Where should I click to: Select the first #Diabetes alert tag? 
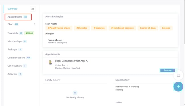82,28
